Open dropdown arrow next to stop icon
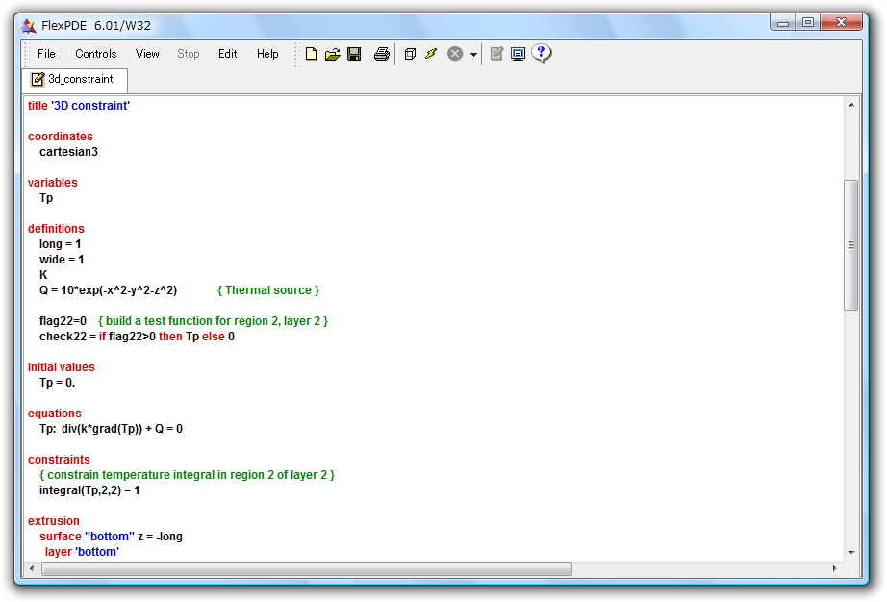The image size is (887, 602). [x=473, y=54]
